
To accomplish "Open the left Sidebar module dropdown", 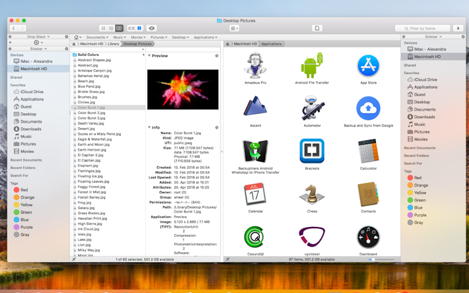I will (38, 49).
